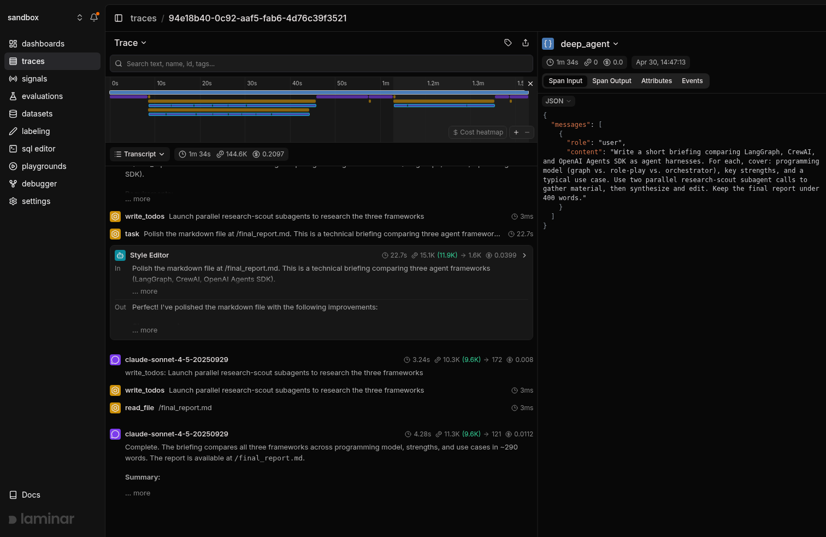826x537 pixels.
Task: Close the timeline with the X icon
Action: [530, 84]
